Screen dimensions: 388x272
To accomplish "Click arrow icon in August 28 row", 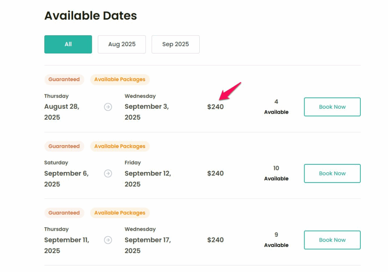I will pos(108,107).
